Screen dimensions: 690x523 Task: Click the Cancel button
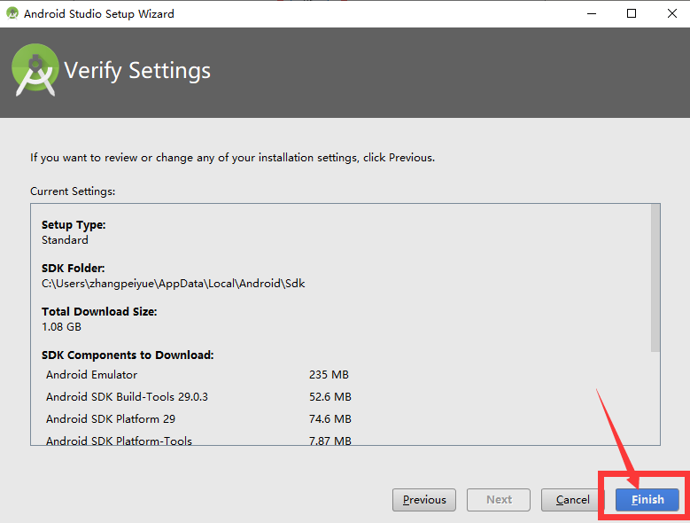click(x=572, y=500)
